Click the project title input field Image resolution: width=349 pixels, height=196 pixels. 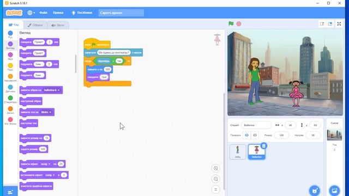(x=121, y=13)
